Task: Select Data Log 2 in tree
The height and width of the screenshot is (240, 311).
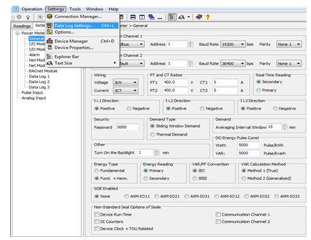Action: tap(39, 82)
